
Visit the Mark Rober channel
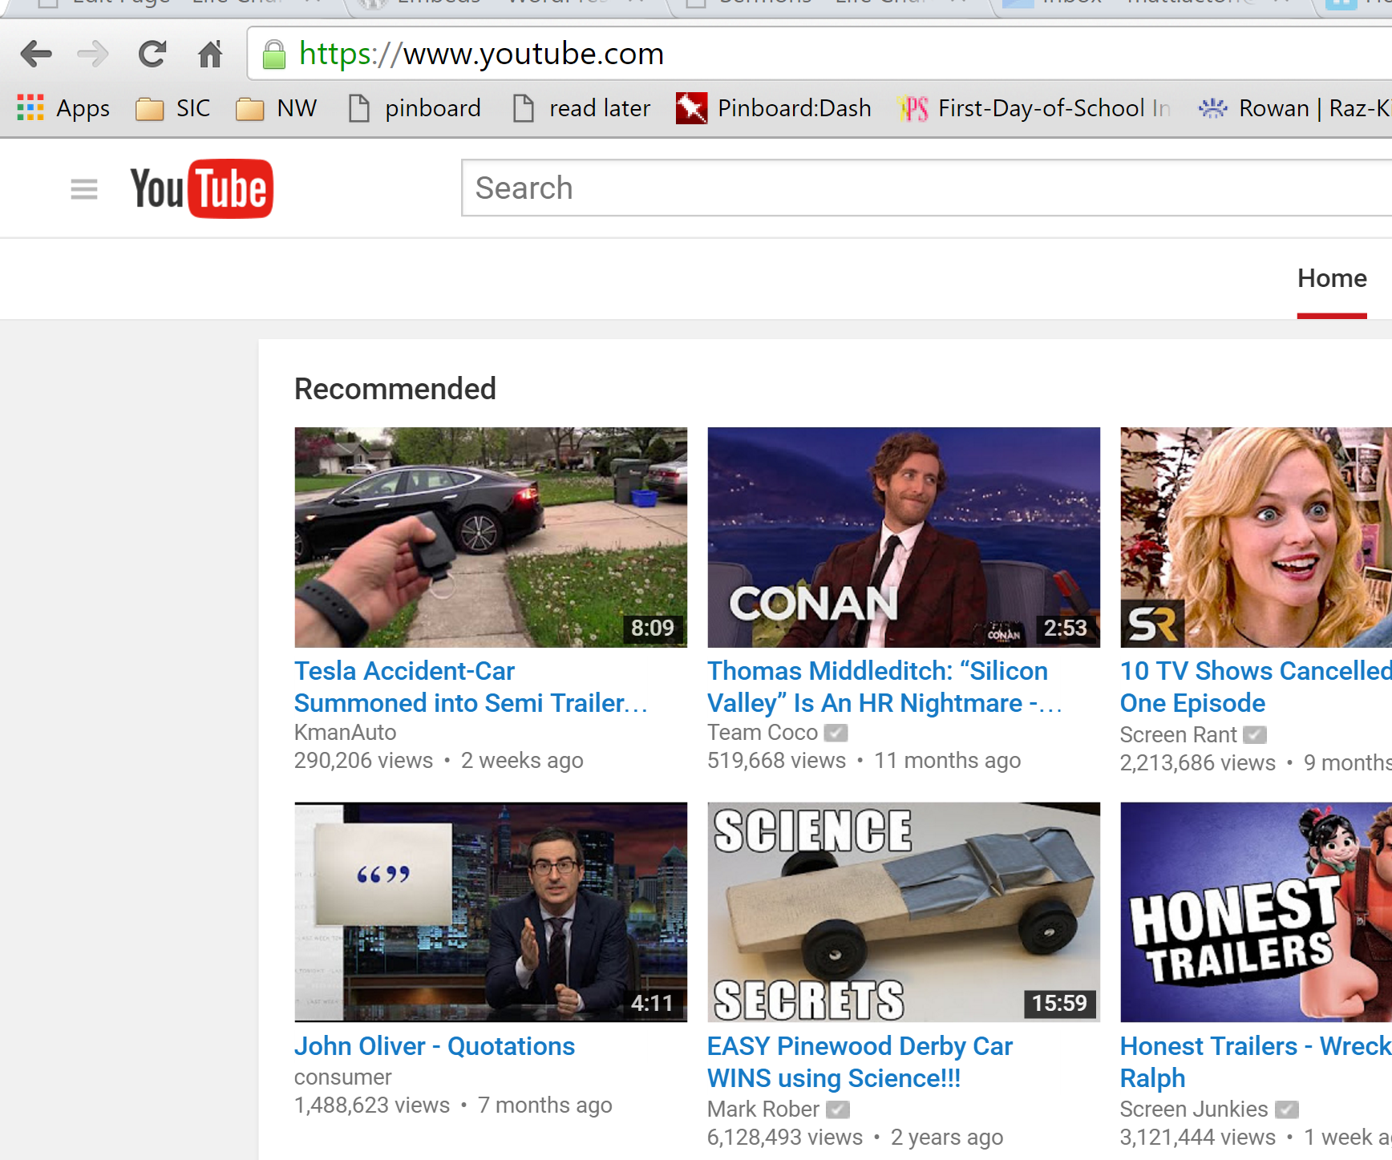(763, 1109)
